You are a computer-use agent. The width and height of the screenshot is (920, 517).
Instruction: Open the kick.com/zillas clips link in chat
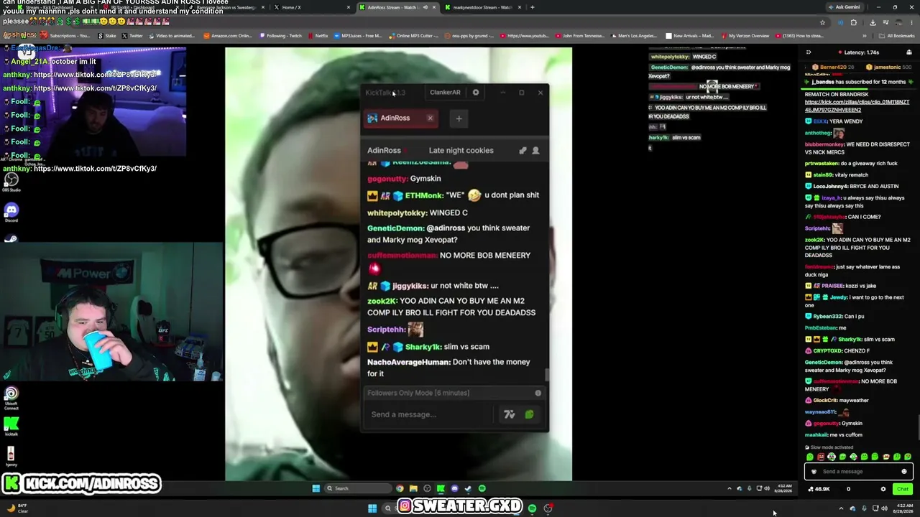tap(857, 106)
